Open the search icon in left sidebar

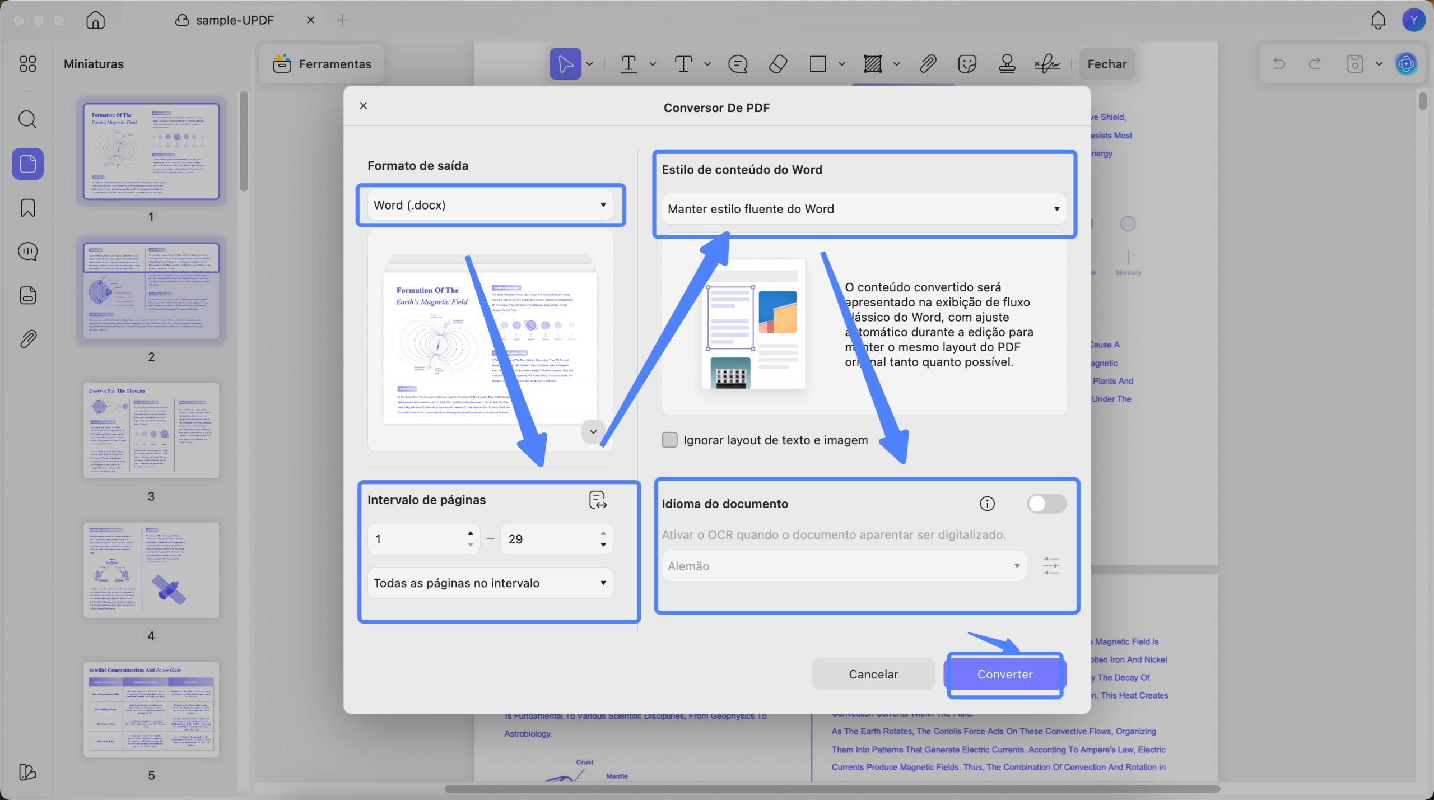click(27, 119)
